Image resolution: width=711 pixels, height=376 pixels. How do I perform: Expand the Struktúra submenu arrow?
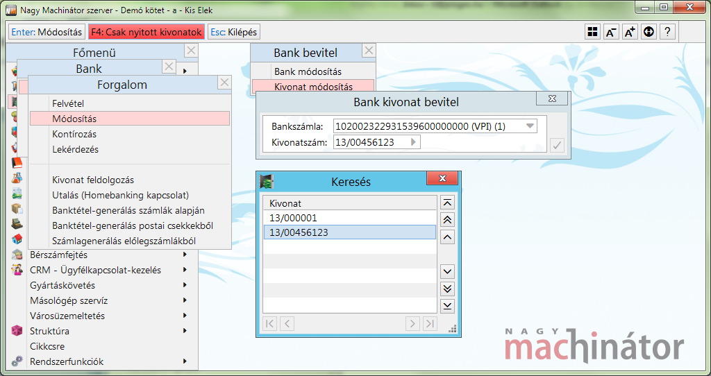185,331
